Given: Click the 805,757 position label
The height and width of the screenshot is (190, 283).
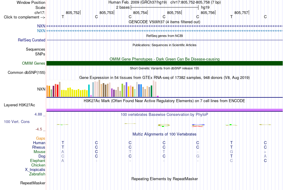Looking at the screenshot, I should [241, 13].
